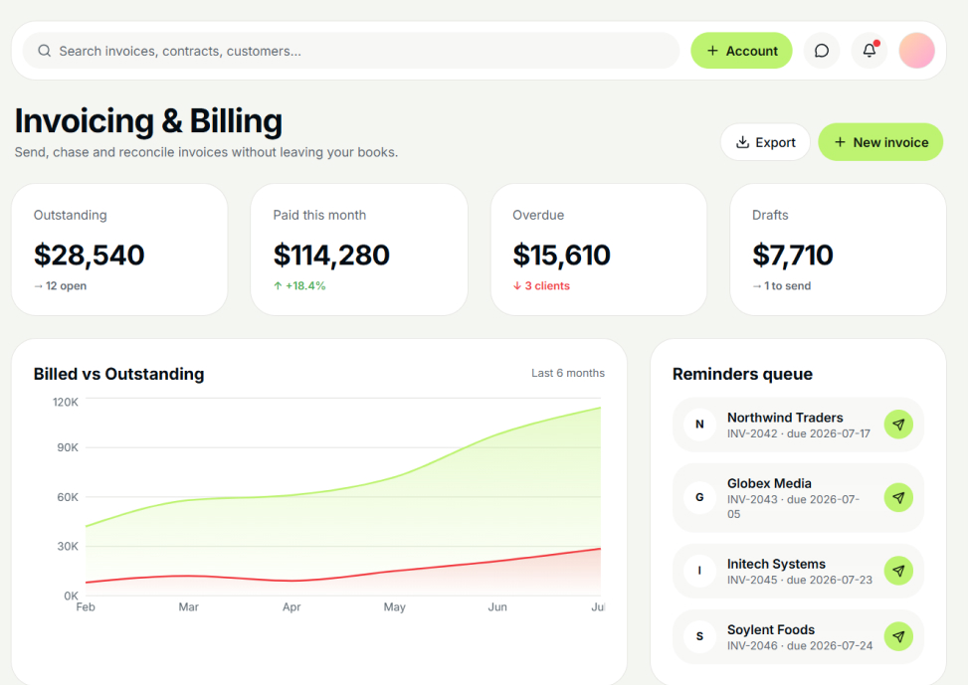Select 'Northwind Traders' reminder name
Viewport: 969px width, 685px height.
pyautogui.click(x=785, y=418)
